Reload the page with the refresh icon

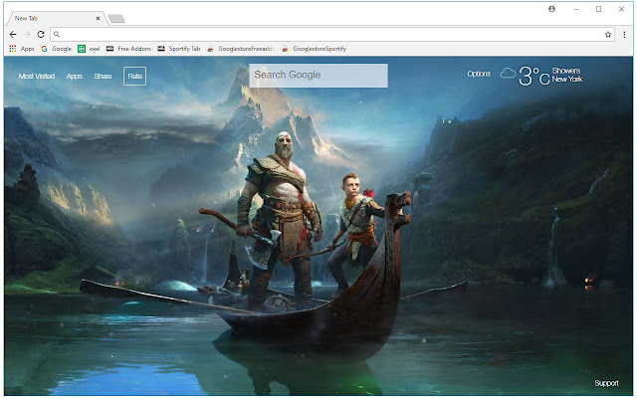click(x=41, y=35)
